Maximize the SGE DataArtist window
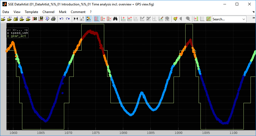This screenshot has height=136, width=256. (x=237, y=4)
